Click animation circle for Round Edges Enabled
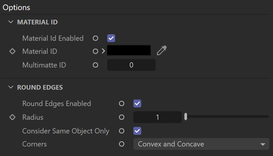The width and height of the screenshot is (273, 156). [x=122, y=103]
